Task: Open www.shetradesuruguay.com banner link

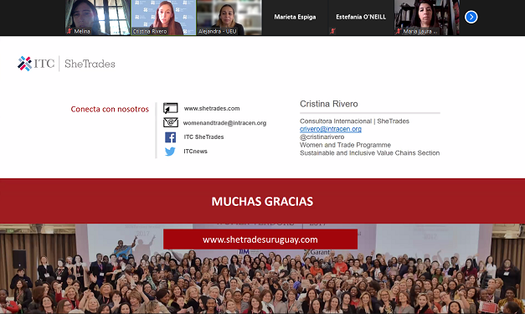Action: [260, 239]
